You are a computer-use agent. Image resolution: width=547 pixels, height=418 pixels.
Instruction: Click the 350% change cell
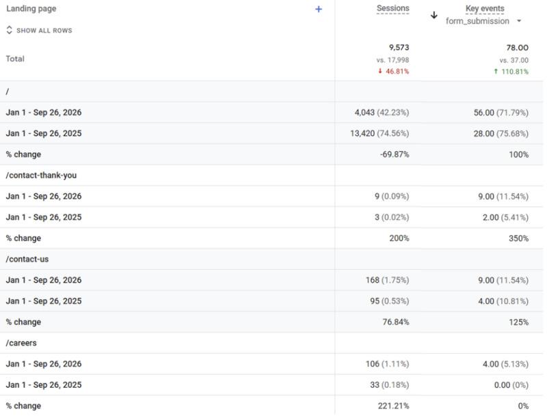519,238
